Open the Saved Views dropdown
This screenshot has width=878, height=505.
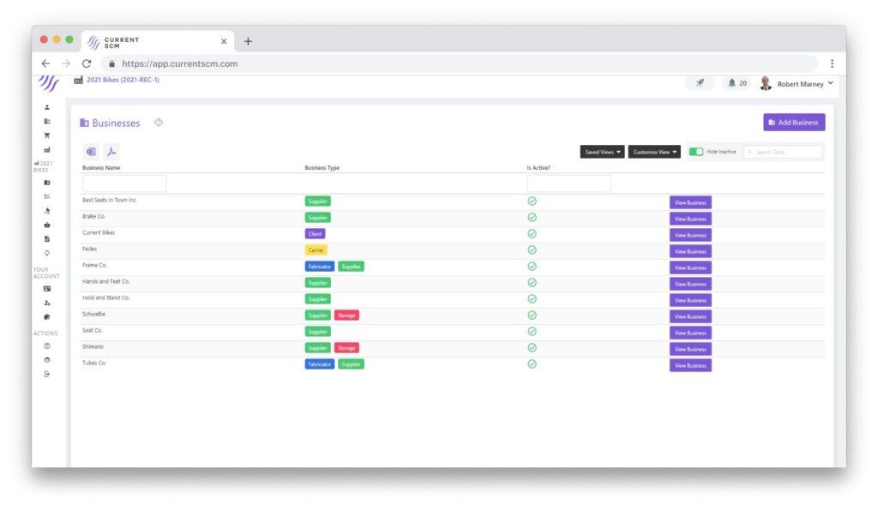[601, 151]
